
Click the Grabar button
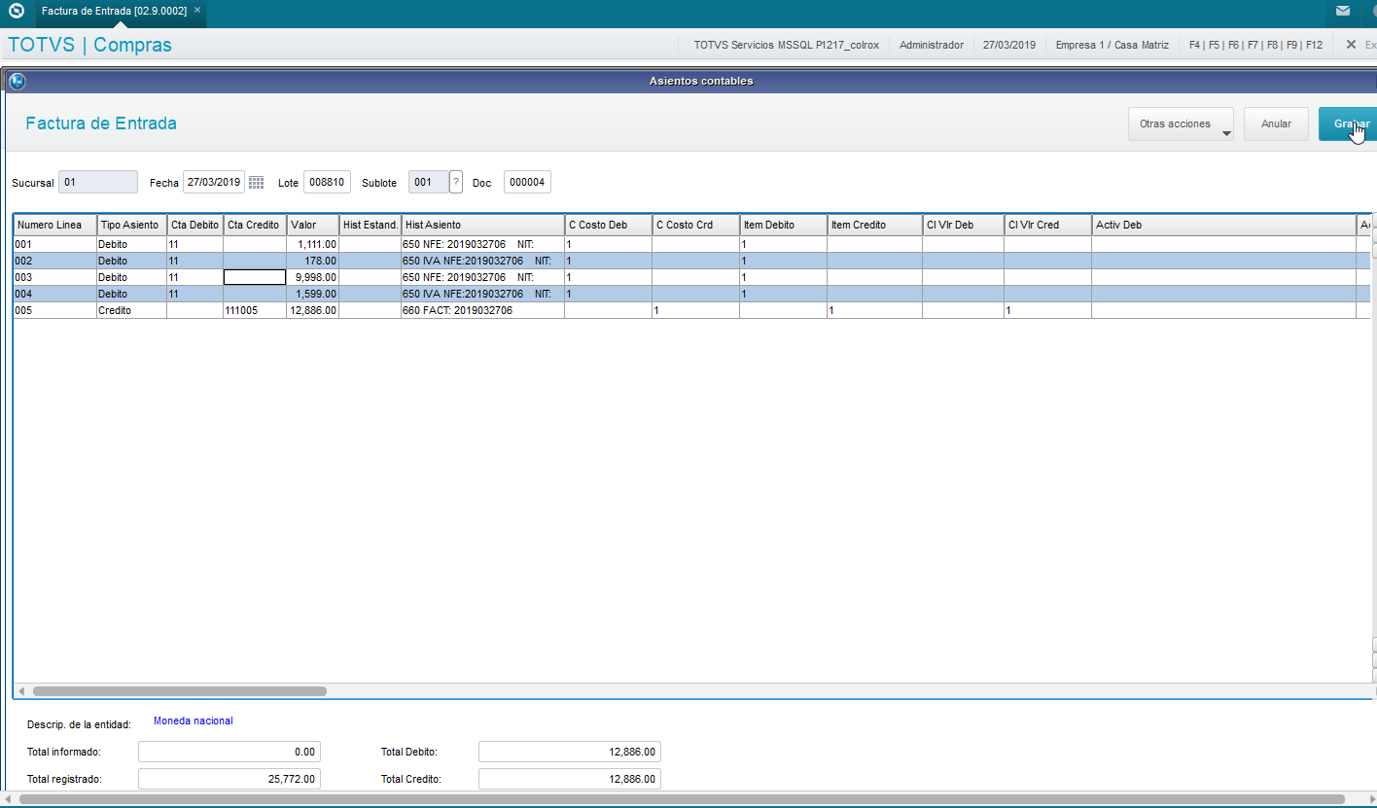click(x=1348, y=124)
